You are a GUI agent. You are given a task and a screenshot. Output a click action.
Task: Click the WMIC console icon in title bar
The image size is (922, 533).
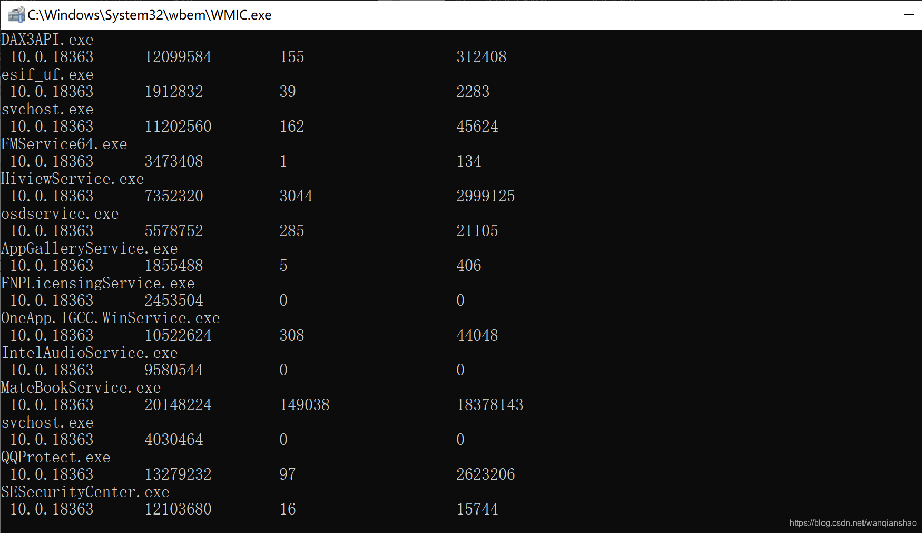pyautogui.click(x=16, y=15)
